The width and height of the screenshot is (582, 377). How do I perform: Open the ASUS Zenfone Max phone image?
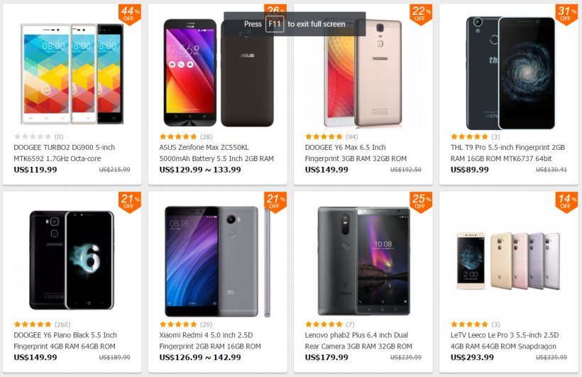pos(219,73)
